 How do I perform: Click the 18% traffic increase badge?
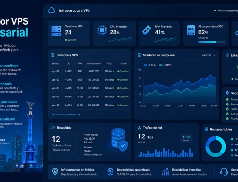[x=186, y=138]
